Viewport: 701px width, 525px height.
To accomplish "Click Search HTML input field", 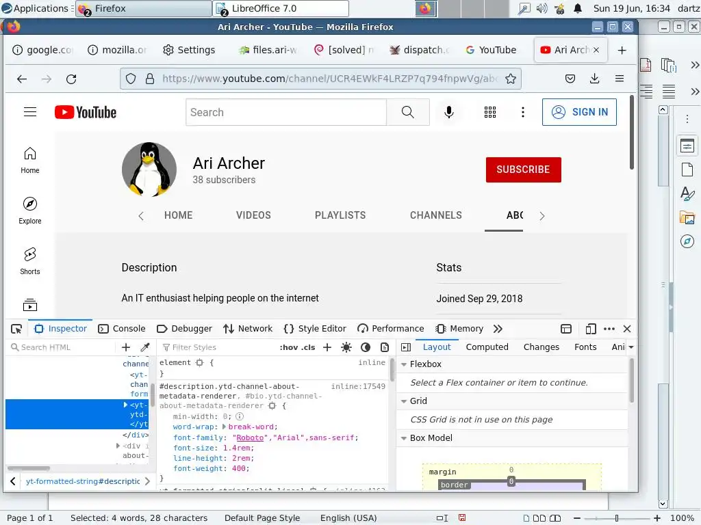I will pos(62,347).
